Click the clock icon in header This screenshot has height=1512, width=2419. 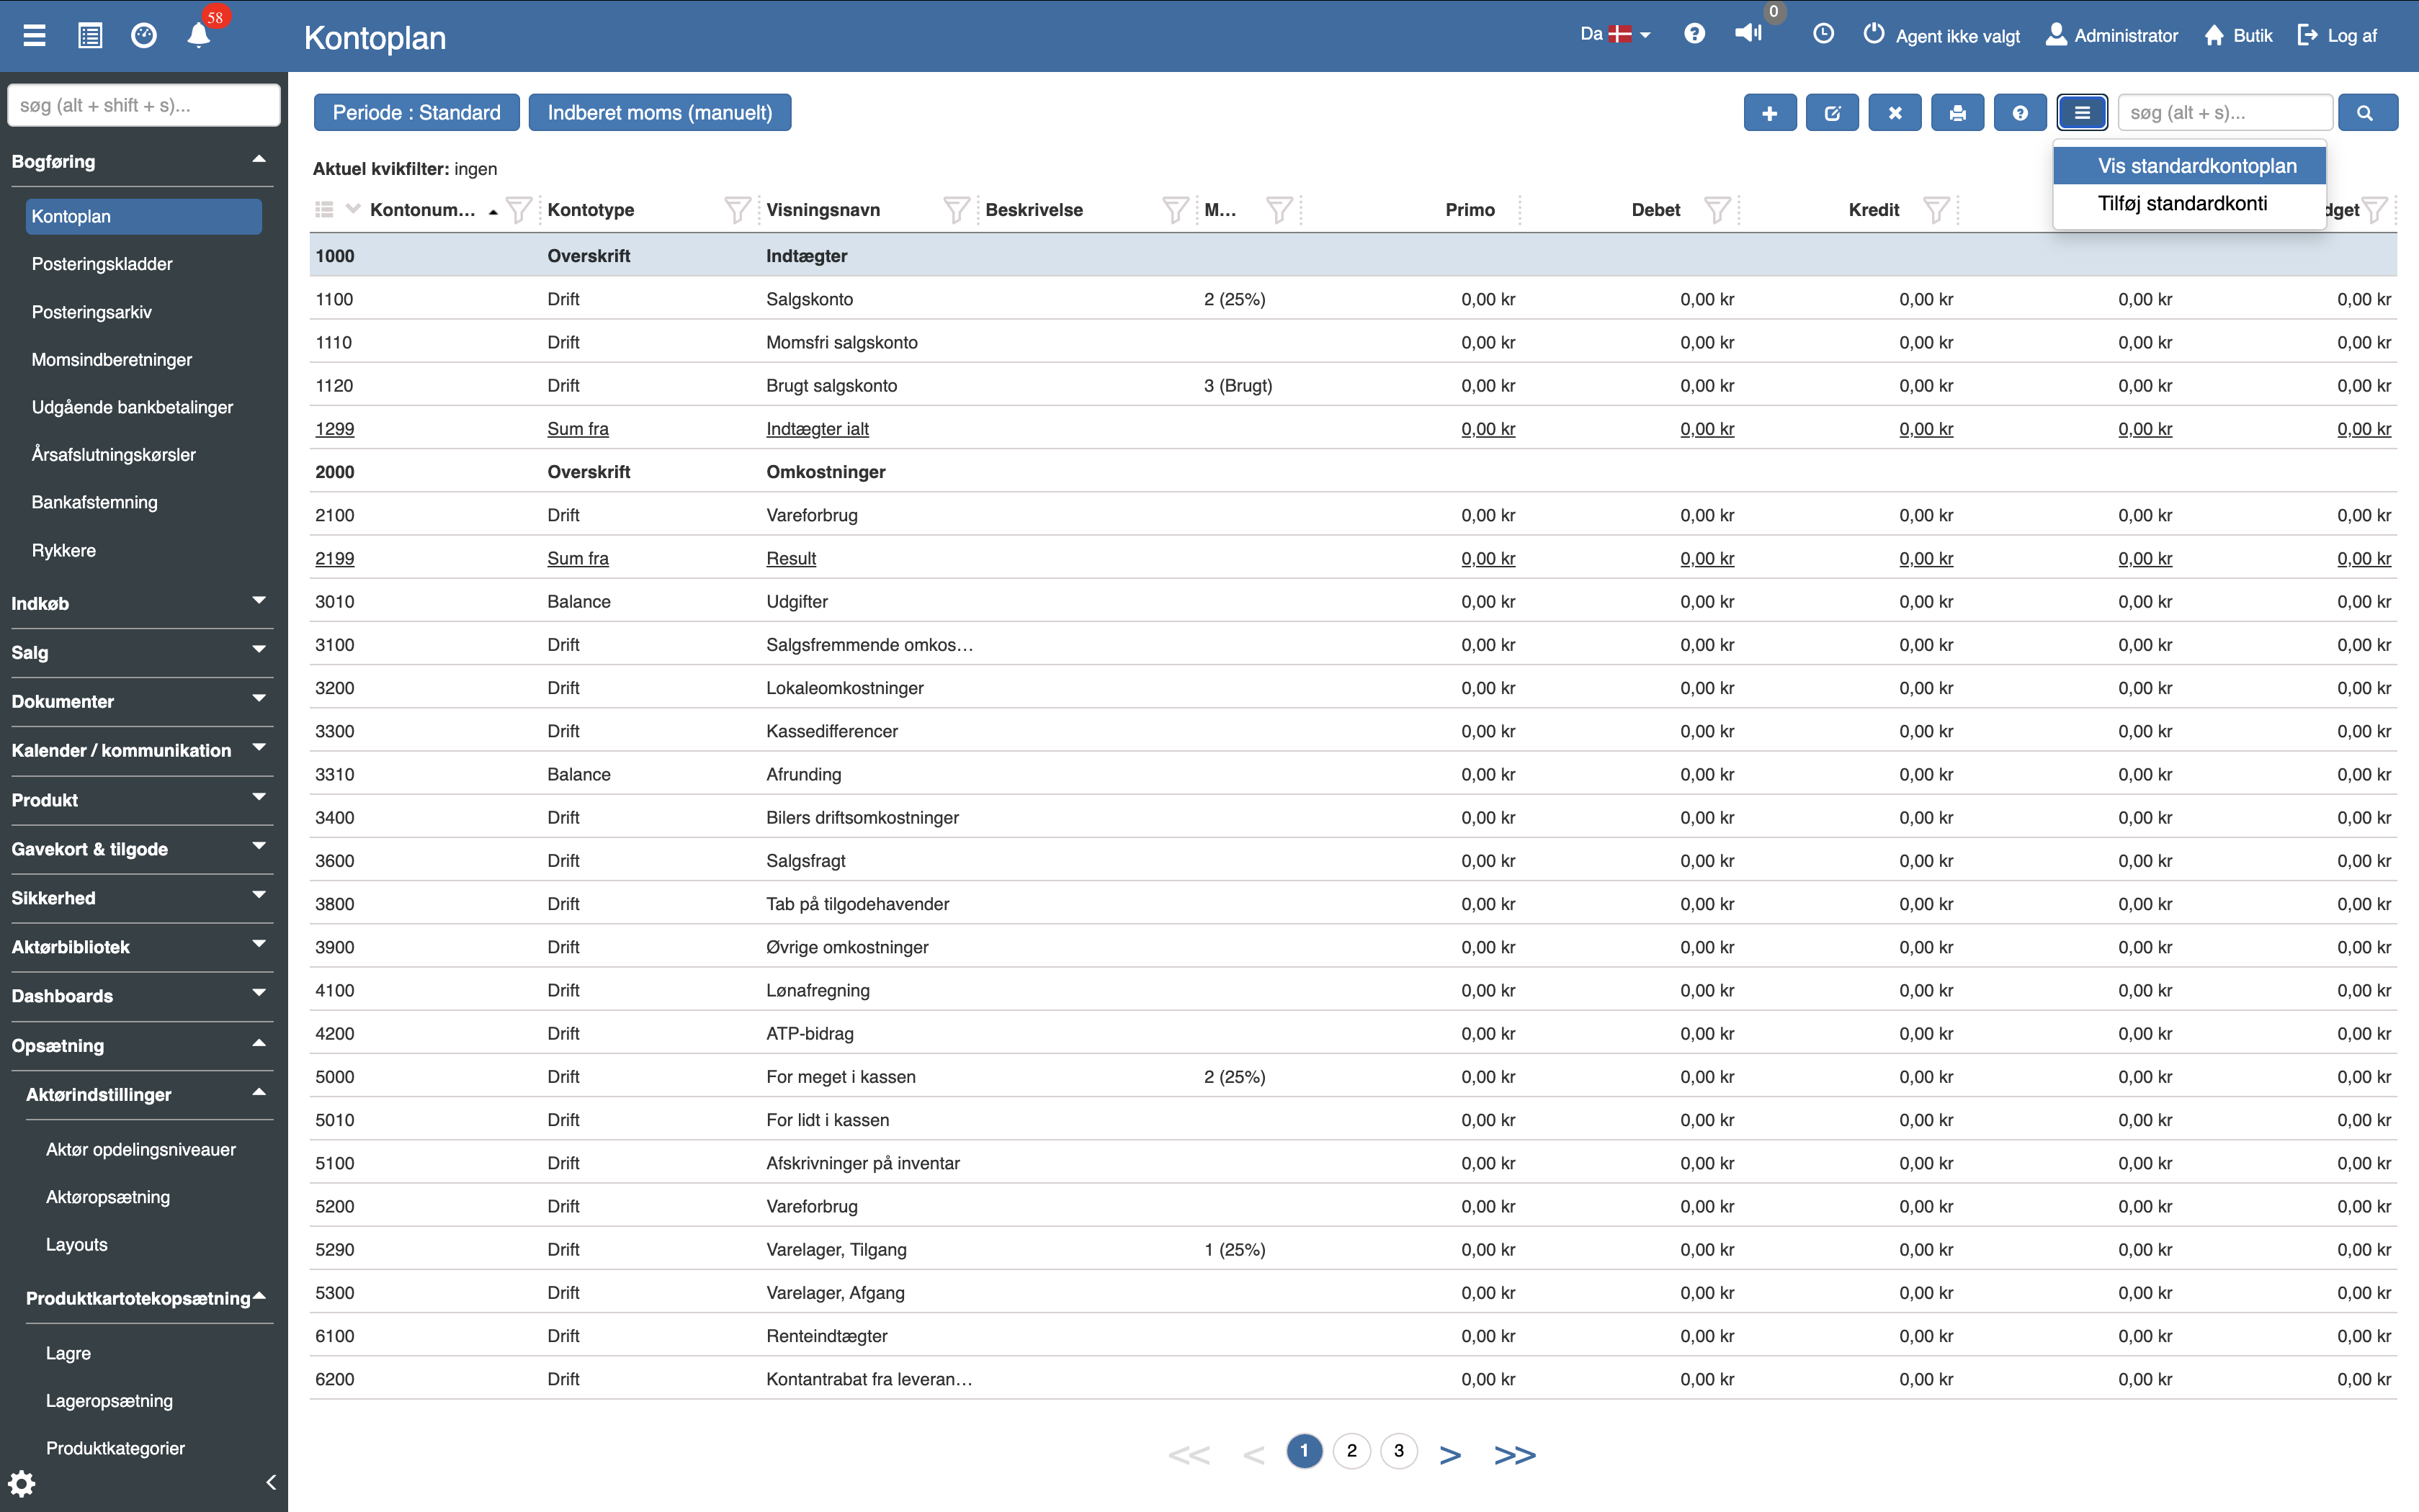(1823, 34)
